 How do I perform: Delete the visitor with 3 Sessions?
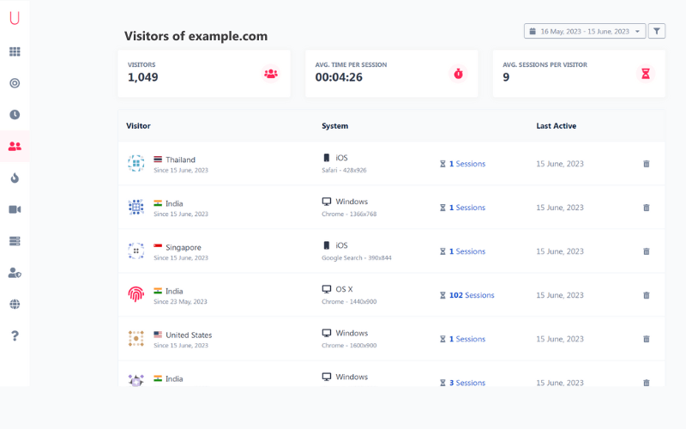[x=647, y=383]
